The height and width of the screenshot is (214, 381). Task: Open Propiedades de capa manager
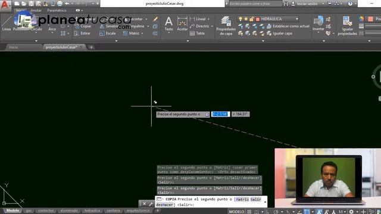click(x=226, y=26)
